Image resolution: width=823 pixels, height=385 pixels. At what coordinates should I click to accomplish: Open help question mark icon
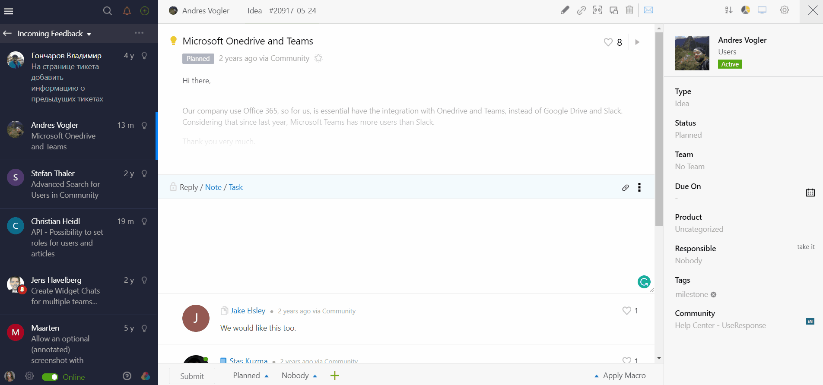coord(127,376)
